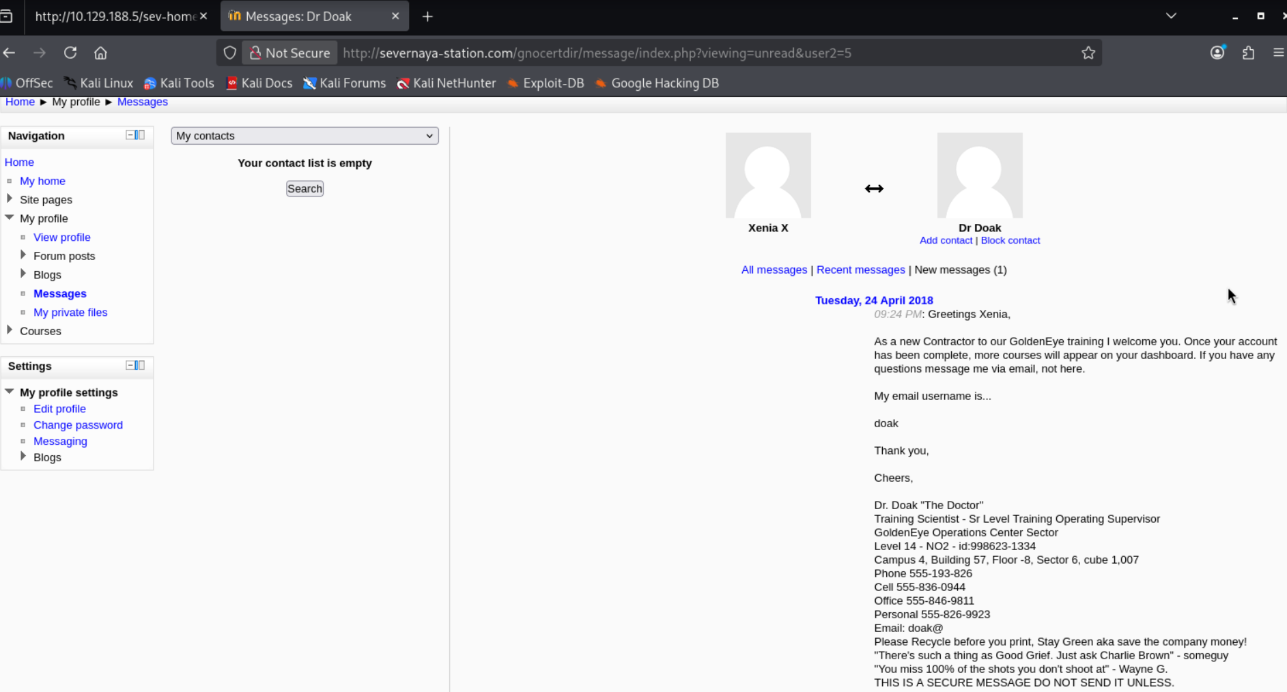Dock the Settings block
Screen dimensions: 1287x692
[x=140, y=365]
